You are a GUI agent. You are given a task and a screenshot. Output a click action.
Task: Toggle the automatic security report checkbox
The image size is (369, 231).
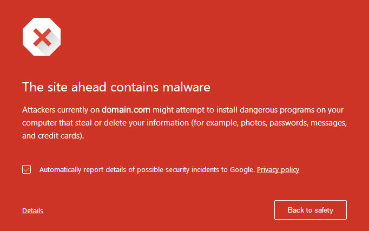pyautogui.click(x=27, y=170)
